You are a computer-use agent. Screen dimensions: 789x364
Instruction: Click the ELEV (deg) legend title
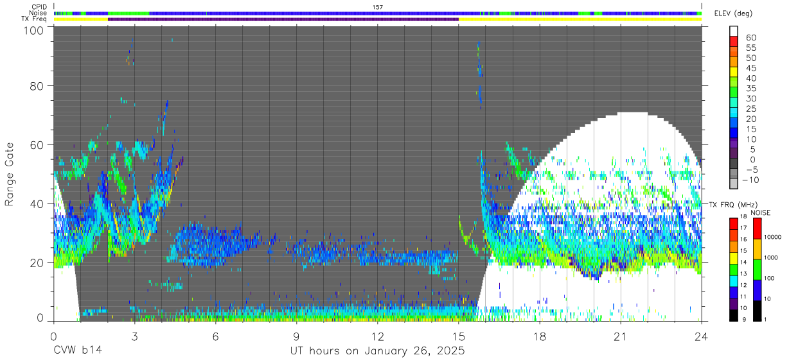(x=734, y=13)
